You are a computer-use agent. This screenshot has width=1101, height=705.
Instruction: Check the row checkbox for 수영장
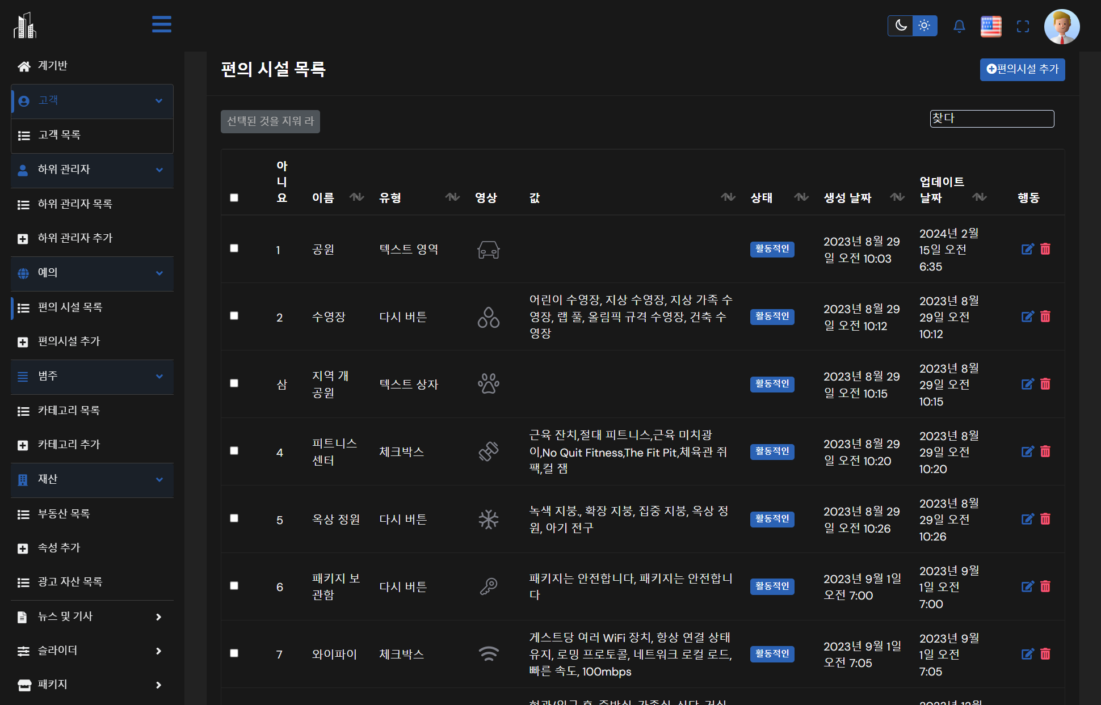point(234,316)
